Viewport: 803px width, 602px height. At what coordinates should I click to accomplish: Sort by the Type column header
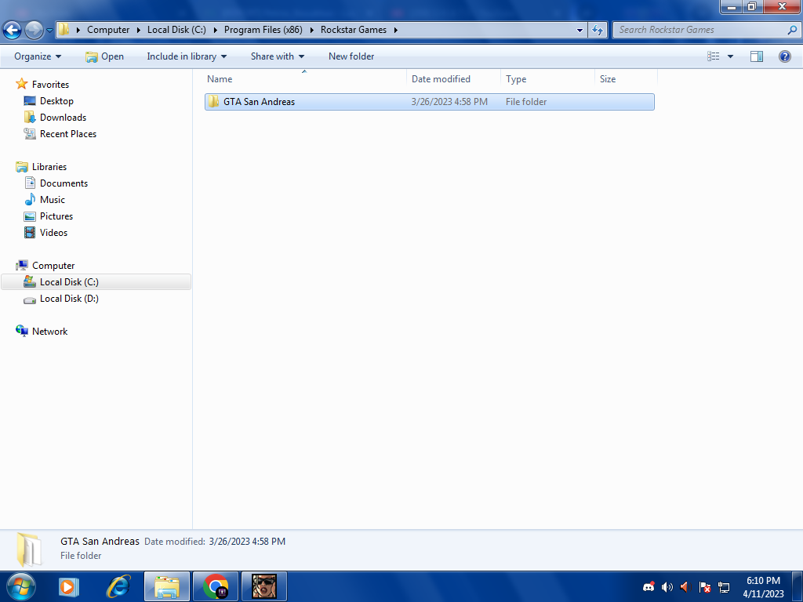tap(547, 79)
